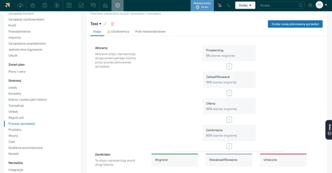The width and height of the screenshot is (332, 173).
Task: Open the Zamknięcie stage card
Action: click(229, 133)
